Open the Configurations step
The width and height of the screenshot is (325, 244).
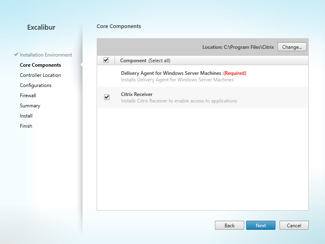[x=36, y=85]
